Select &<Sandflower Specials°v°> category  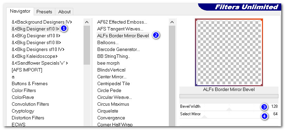[x=40, y=63]
